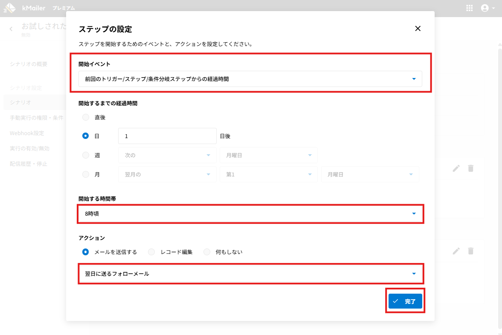Open the 翌日に送るフォローメール template dropdown
Viewport: 502px width, 335px height.
click(250, 274)
